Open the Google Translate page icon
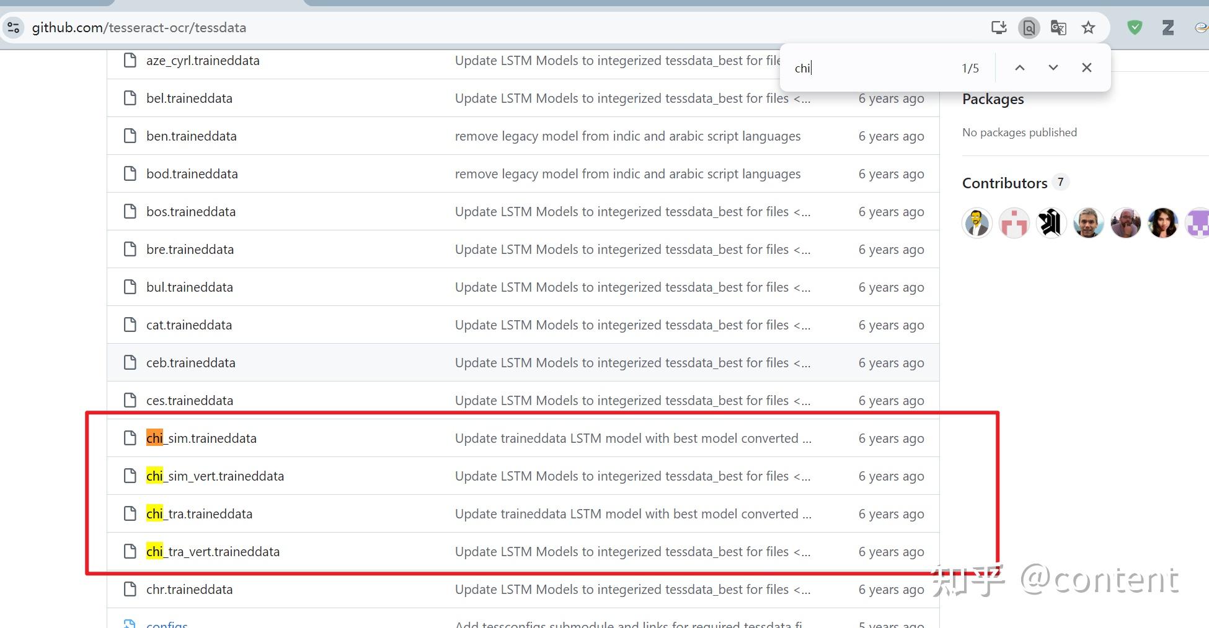This screenshot has height=628, width=1209. click(x=1058, y=27)
